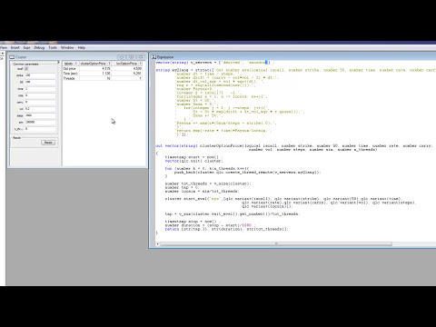Screen dimensions: 436x327
Task: Click the carry input field
Action: click(x=40, y=102)
